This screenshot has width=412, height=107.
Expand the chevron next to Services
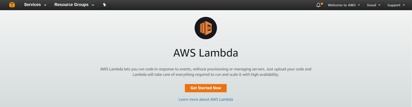point(45,5)
